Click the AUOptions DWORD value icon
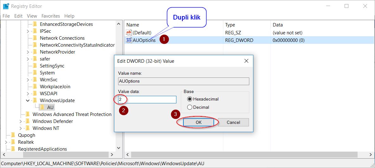The height and width of the screenshot is (168, 375). pos(129,40)
